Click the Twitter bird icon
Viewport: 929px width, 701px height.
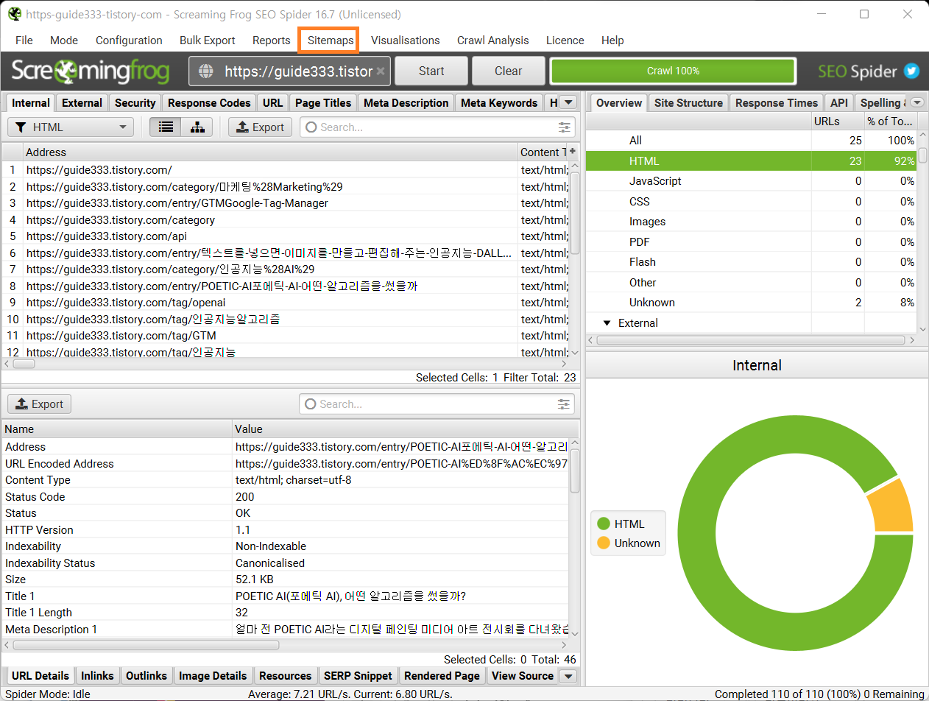[x=912, y=71]
